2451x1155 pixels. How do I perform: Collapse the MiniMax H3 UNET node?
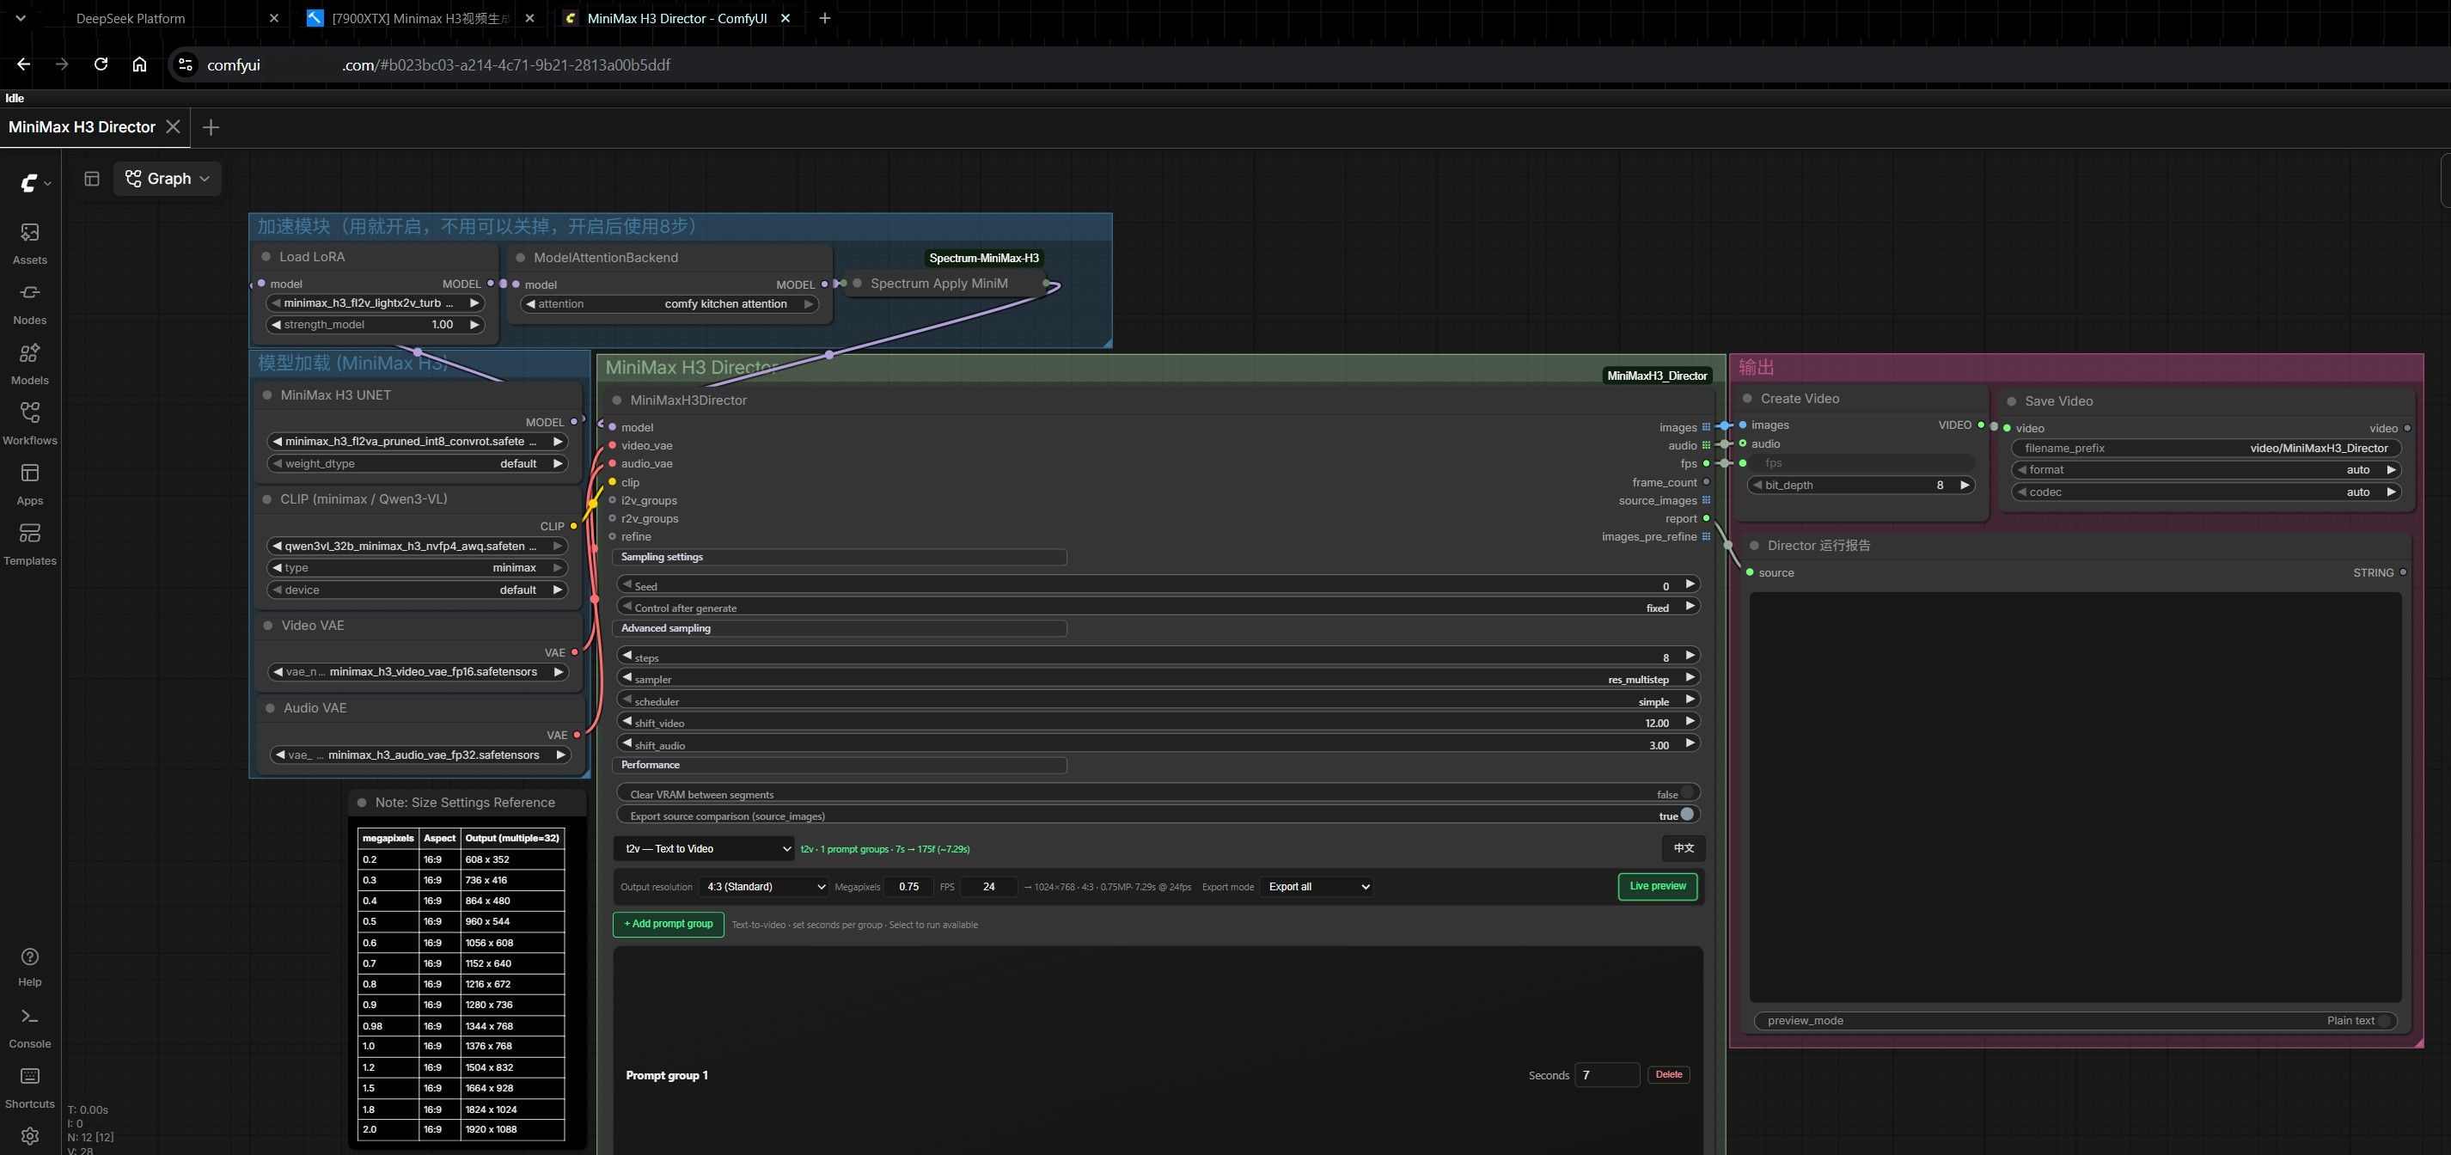[x=267, y=394]
